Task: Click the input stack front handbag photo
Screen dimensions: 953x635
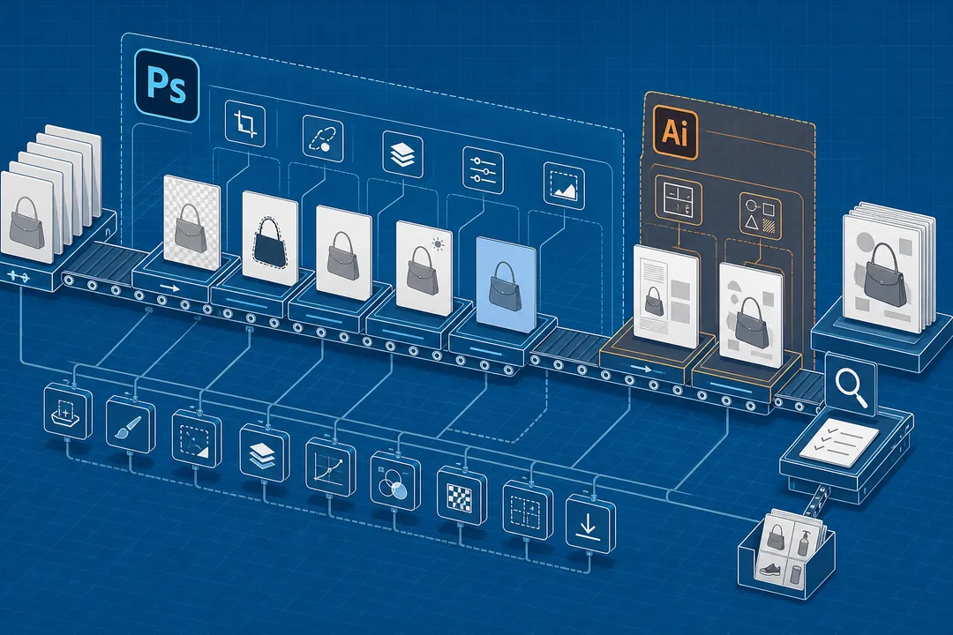Action: [x=26, y=218]
